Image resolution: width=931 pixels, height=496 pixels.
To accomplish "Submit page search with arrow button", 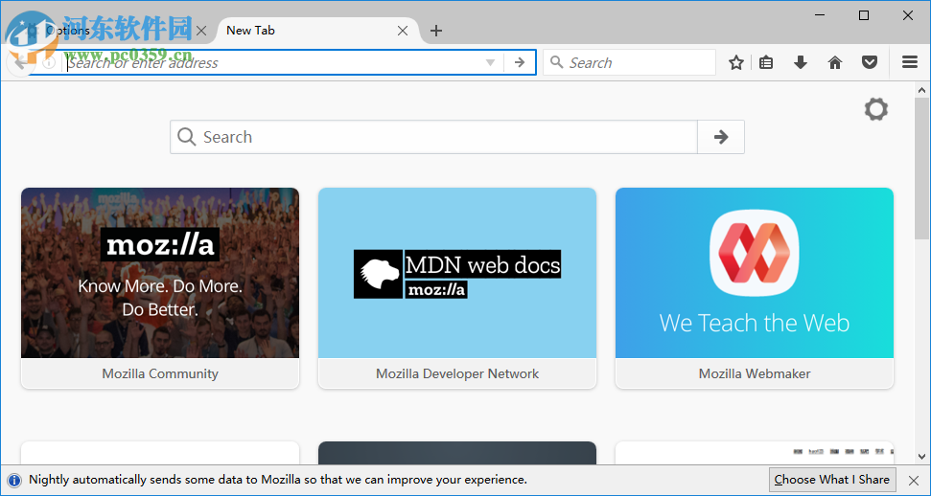I will click(x=721, y=137).
